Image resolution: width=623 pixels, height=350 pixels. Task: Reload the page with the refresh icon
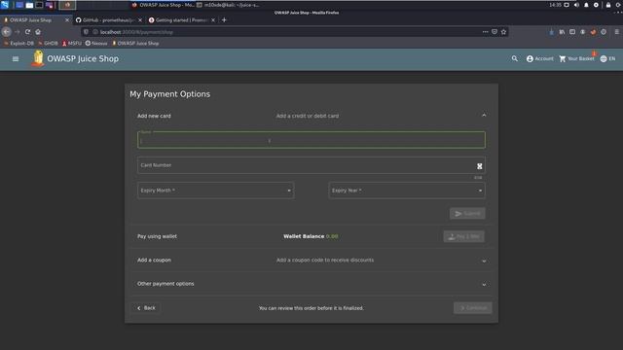[x=27, y=32]
